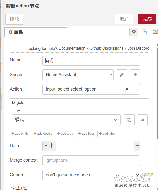Screen dimensions: 158x190
Task: Click the 完成 button
Action: coord(147,19)
